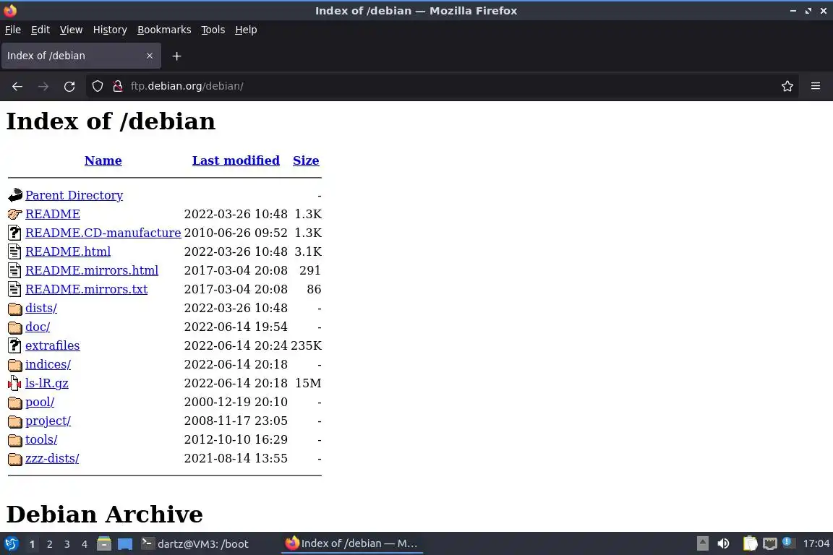The image size is (833, 555).
Task: Click the unknown file icon beside extrafiles
Action: pos(15,345)
